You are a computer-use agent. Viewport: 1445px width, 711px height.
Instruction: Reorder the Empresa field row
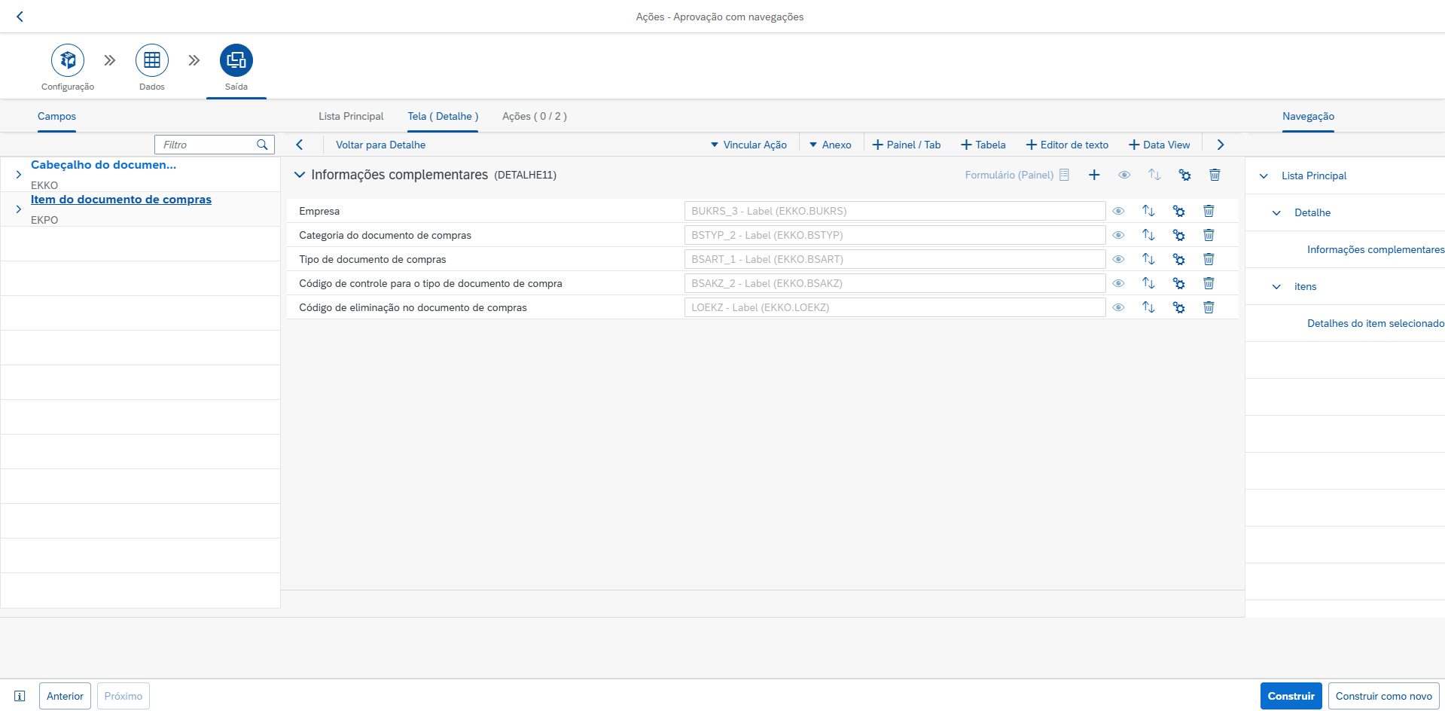click(x=1148, y=211)
